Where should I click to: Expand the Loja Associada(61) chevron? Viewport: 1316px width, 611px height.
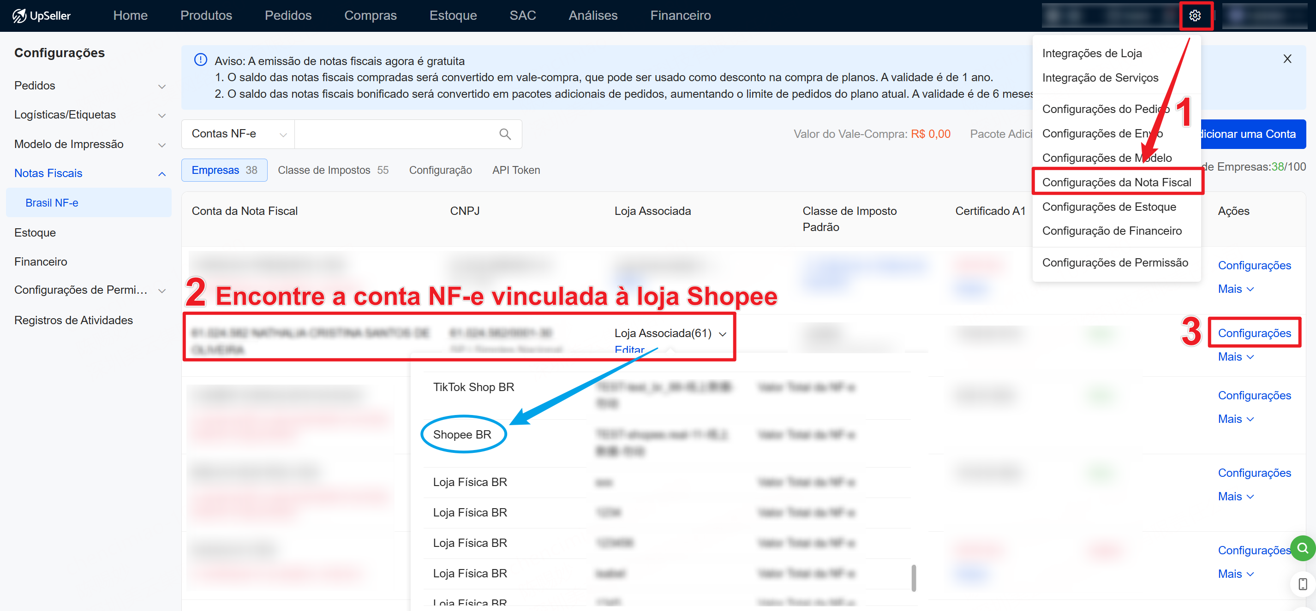(723, 334)
